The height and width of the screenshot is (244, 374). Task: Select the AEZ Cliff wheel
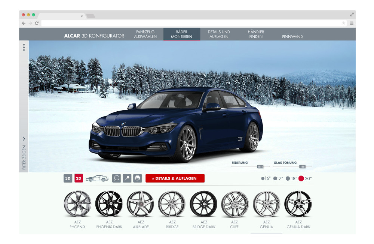point(235,210)
